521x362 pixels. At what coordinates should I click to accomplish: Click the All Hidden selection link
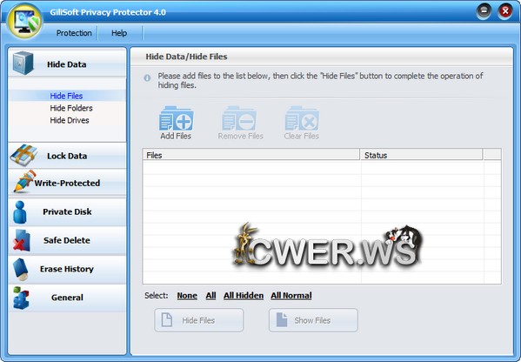[x=244, y=296]
